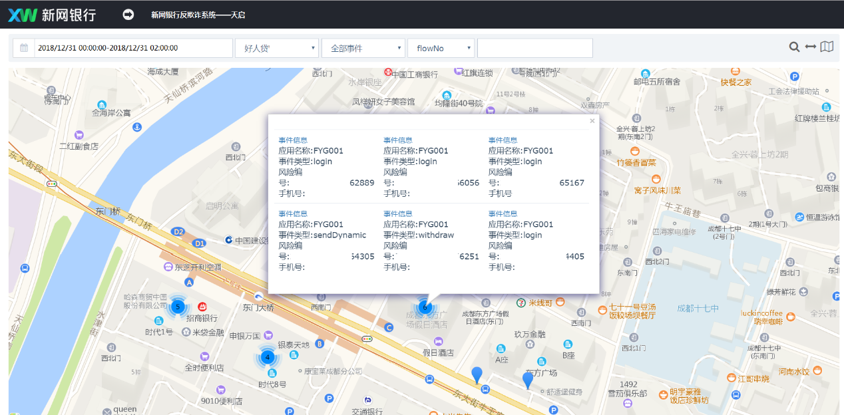
Task: Open the flowNo search field dropdown
Action: [x=441, y=48]
